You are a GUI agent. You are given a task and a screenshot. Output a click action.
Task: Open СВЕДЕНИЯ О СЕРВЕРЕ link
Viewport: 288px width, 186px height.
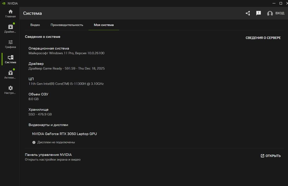263,38
